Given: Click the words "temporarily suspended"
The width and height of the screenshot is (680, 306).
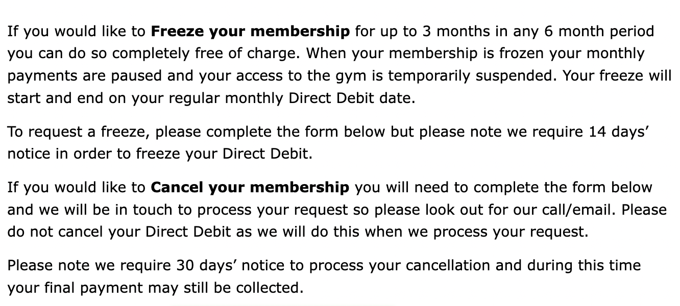Looking at the screenshot, I should (473, 76).
